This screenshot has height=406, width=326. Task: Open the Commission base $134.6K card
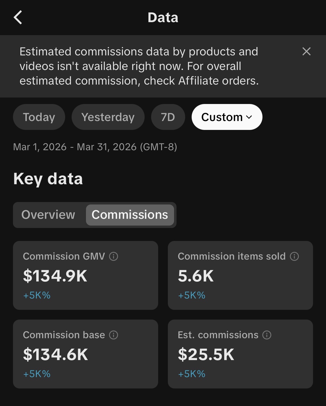click(85, 354)
